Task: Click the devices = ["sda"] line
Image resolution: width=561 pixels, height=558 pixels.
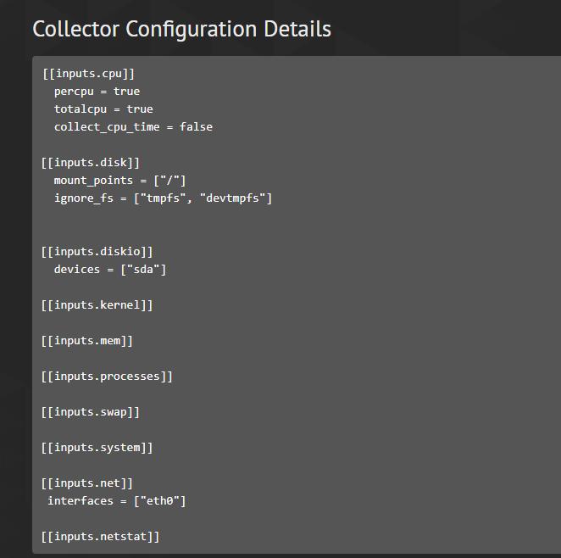Action: [x=110, y=270]
